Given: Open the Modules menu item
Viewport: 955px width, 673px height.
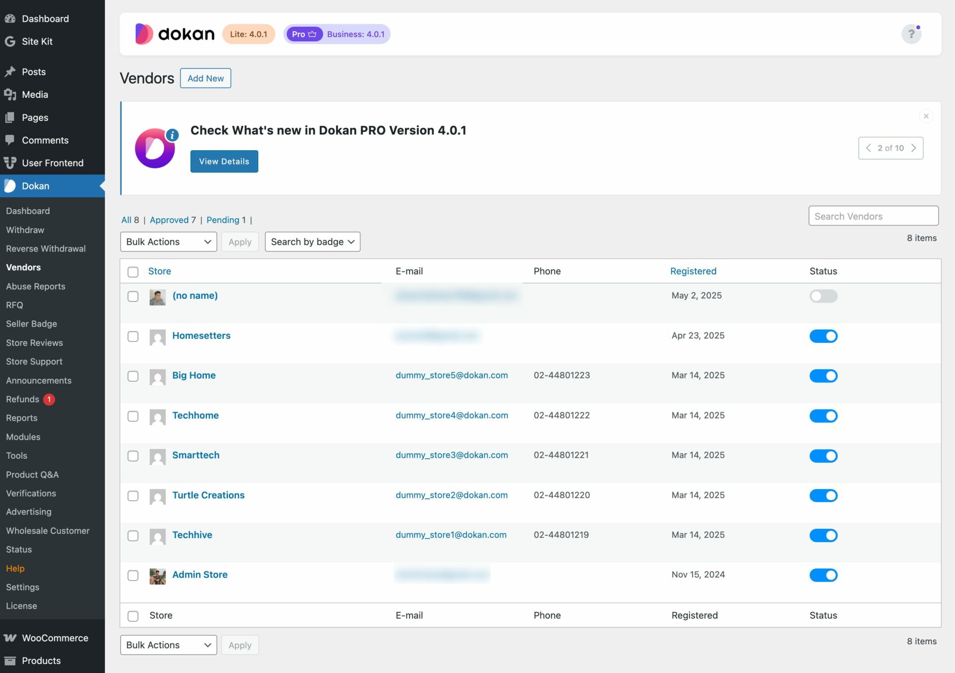Looking at the screenshot, I should pyautogui.click(x=23, y=437).
